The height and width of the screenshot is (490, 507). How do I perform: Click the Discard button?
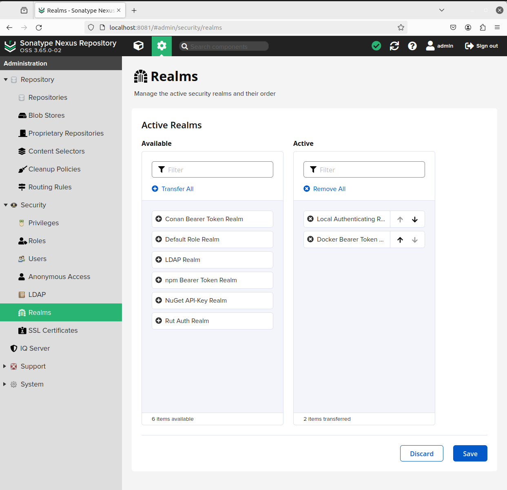(x=422, y=453)
